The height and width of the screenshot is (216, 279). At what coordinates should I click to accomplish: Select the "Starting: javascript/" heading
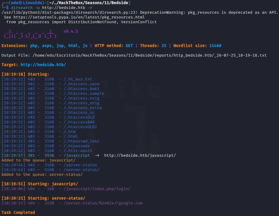click(53, 184)
